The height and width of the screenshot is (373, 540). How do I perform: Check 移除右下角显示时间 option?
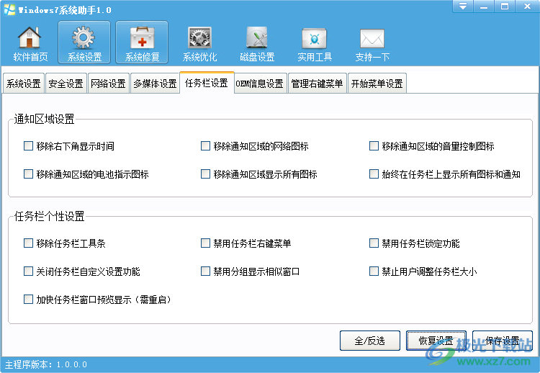(69, 146)
